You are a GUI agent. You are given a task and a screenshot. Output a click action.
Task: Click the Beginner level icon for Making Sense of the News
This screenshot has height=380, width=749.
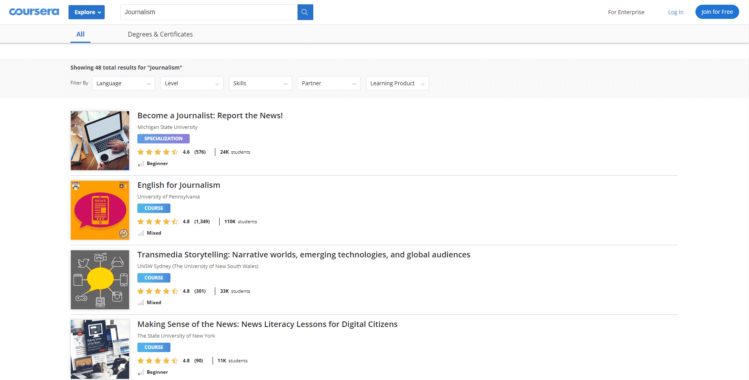click(x=141, y=373)
